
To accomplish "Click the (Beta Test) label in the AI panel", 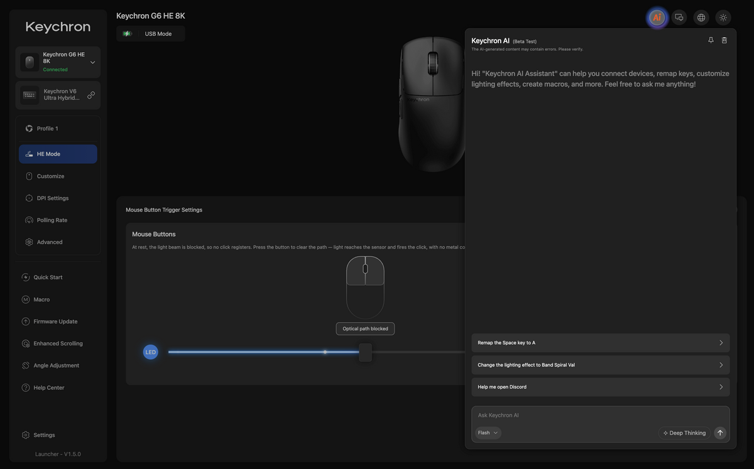I will point(525,41).
